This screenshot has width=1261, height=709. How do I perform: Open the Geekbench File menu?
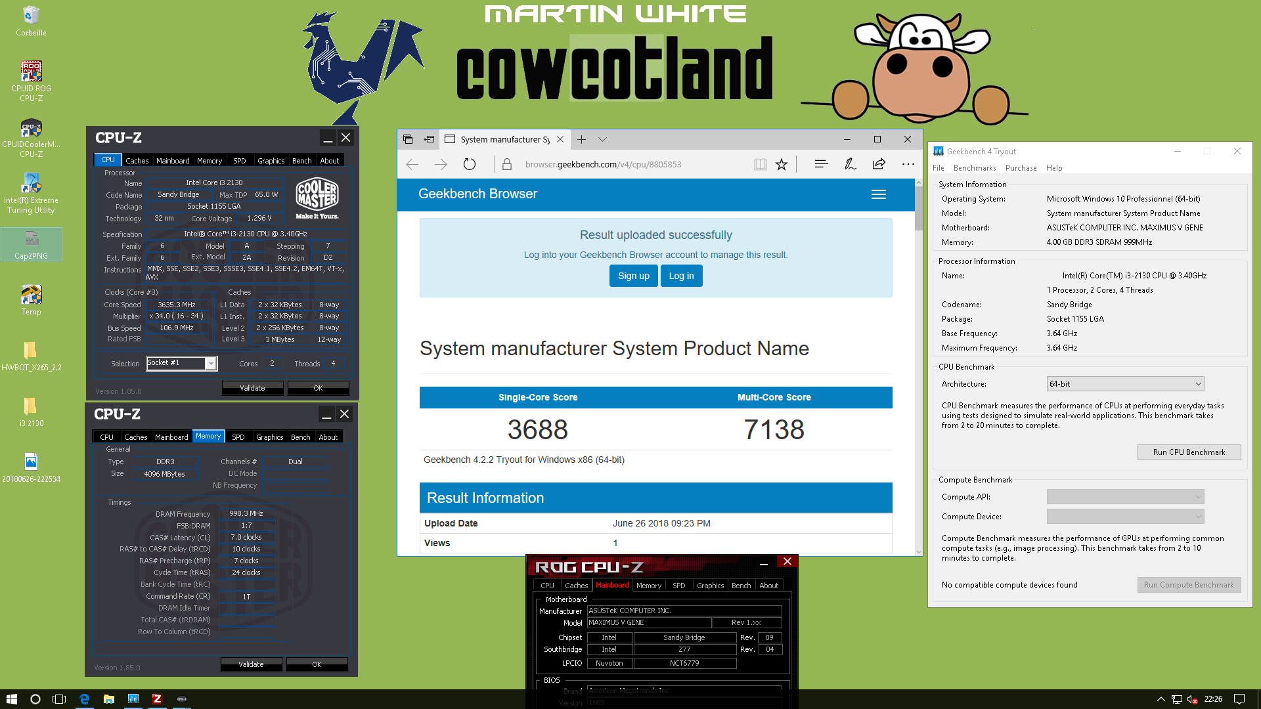pyautogui.click(x=938, y=168)
